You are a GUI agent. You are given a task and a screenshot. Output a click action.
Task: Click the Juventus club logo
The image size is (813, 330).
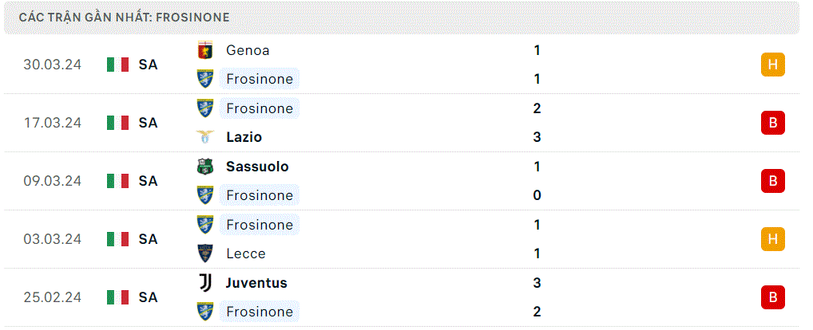click(x=205, y=283)
